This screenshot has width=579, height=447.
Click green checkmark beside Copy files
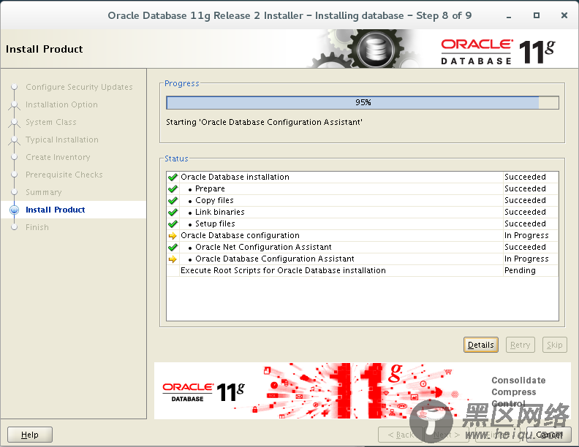pyautogui.click(x=173, y=201)
